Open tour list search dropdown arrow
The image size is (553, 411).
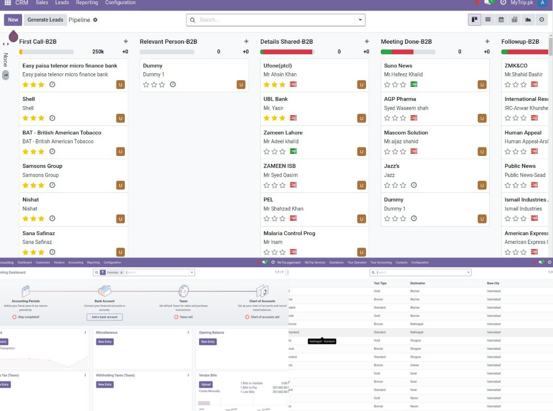(x=468, y=272)
